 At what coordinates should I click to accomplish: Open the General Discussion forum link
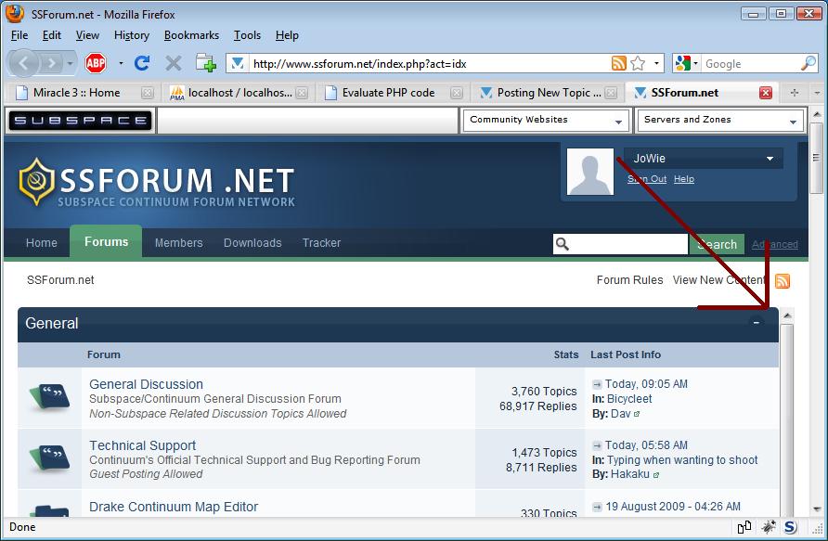[x=147, y=384]
